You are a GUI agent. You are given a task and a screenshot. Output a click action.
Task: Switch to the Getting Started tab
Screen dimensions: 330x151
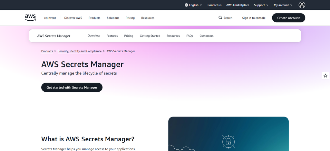point(150,36)
